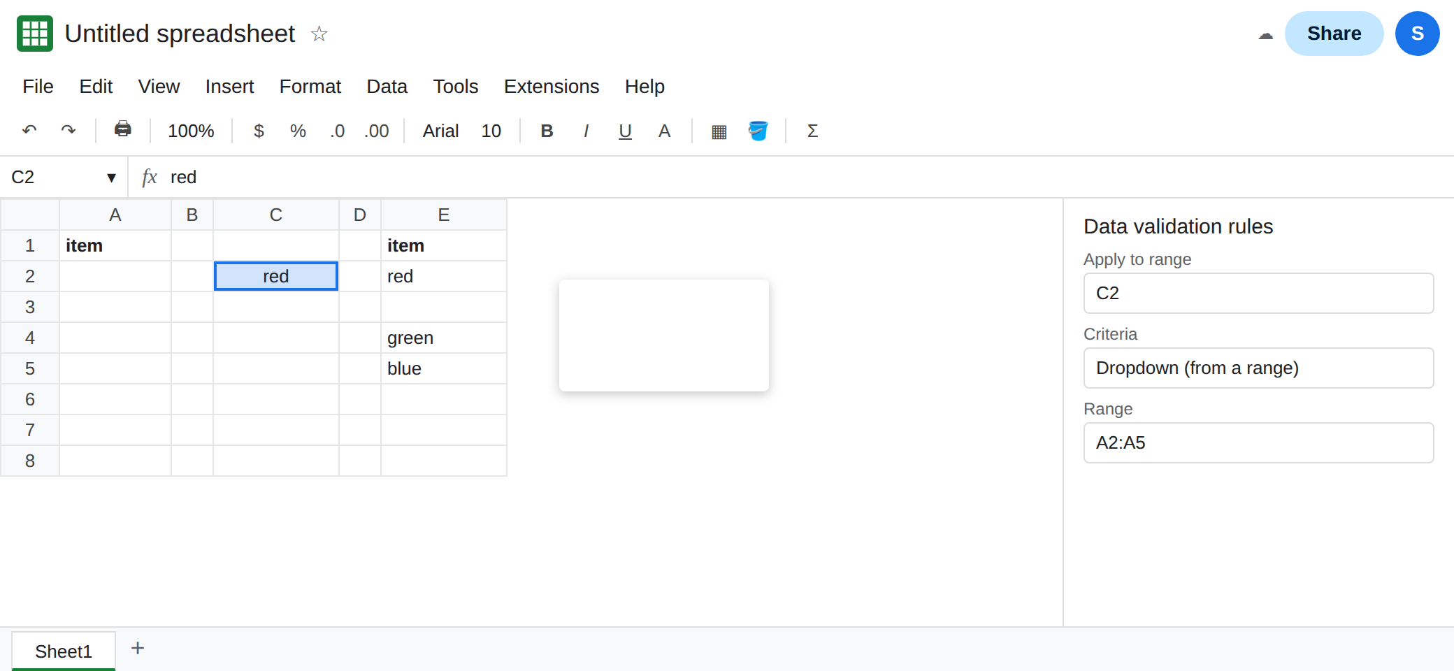Open the 100% zoom dropdown
The height and width of the screenshot is (671, 1454).
[x=191, y=131]
